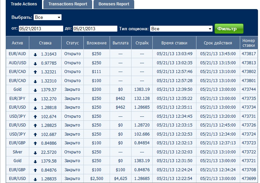The image size is (260, 183).
Task: Click the Время ставки column header
Action: pyautogui.click(x=175, y=43)
